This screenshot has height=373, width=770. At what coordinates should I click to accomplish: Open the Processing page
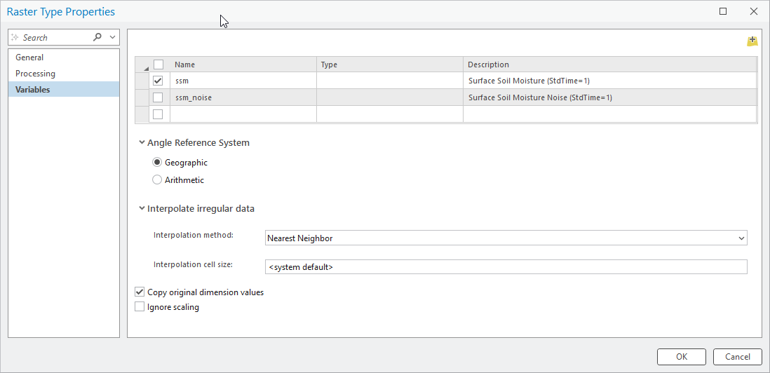(x=35, y=74)
